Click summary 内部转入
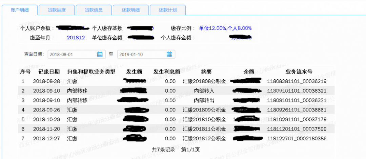The image size is (366, 159). (x=204, y=91)
